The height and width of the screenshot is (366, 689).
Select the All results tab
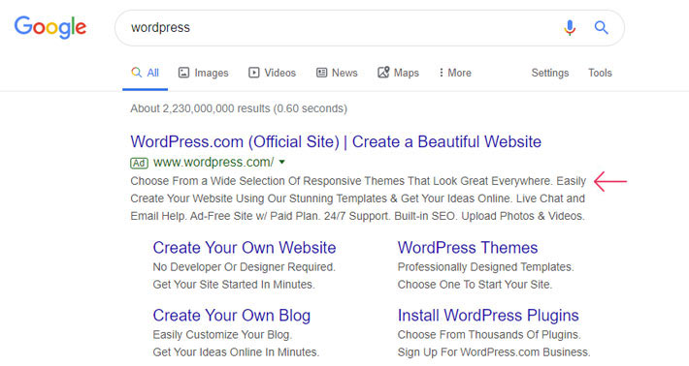click(145, 73)
